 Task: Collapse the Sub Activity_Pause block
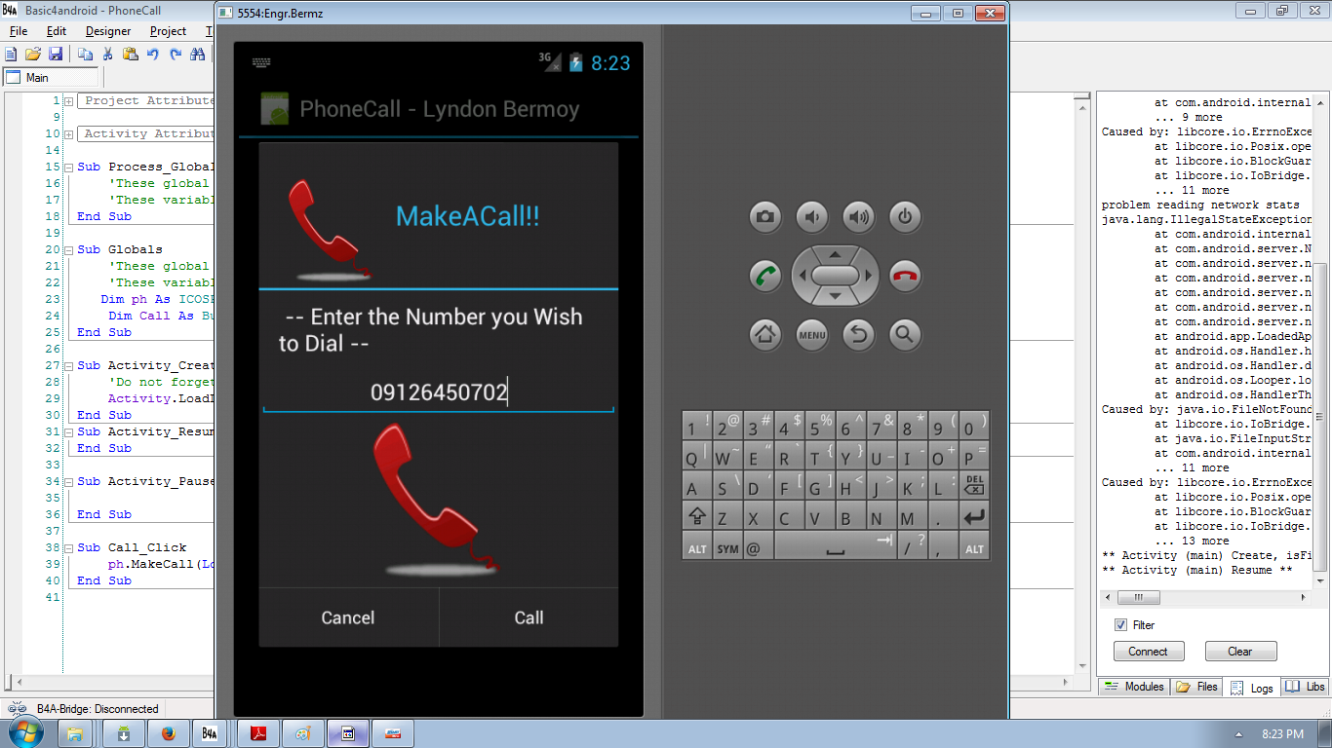(x=69, y=481)
